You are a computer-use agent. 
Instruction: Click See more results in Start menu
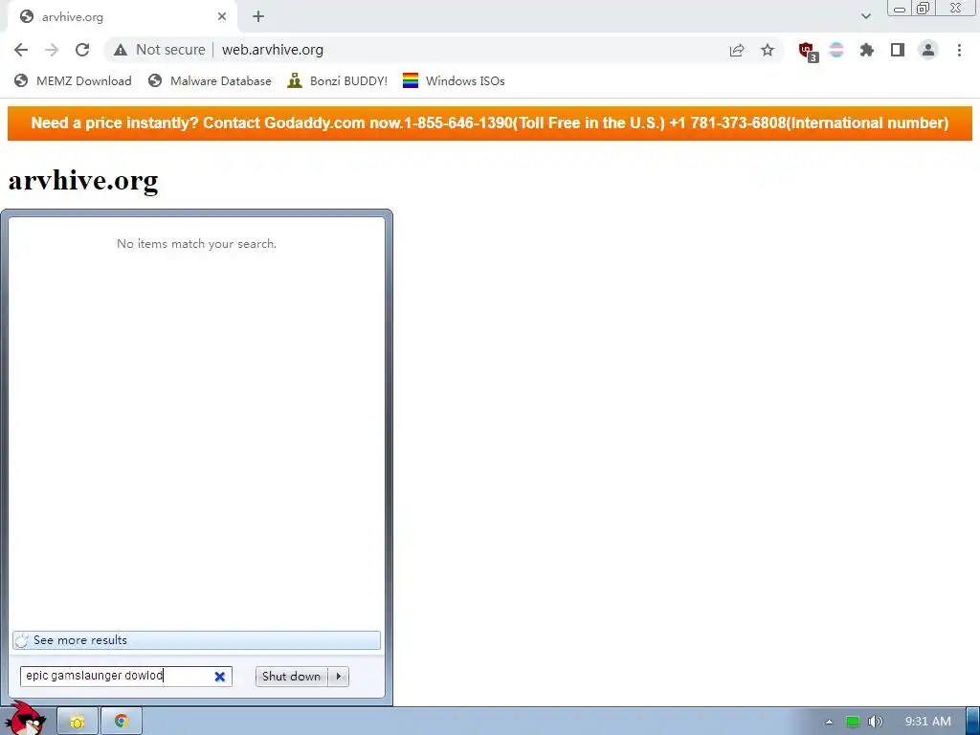click(x=196, y=640)
